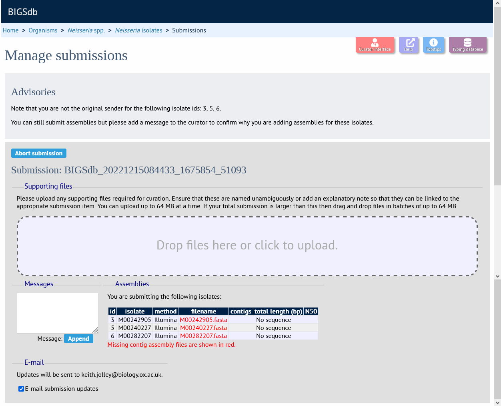Toggle the Tooltips info icon
This screenshot has height=406, width=501.
[433, 44]
